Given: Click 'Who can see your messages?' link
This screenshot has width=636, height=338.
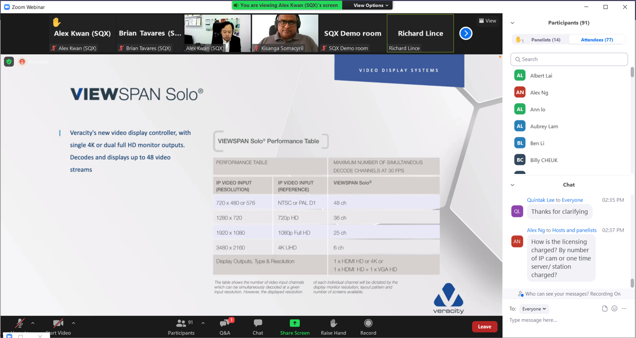Looking at the screenshot, I should click(x=557, y=294).
